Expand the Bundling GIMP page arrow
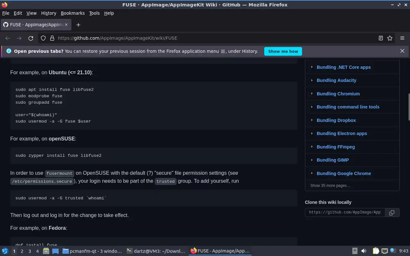 (x=312, y=160)
